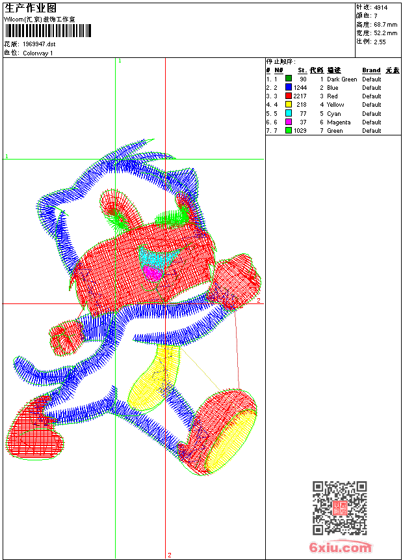Screen dimensions: 403x560
Task: Click the '颜色: 7' entry
Action: 366,16
